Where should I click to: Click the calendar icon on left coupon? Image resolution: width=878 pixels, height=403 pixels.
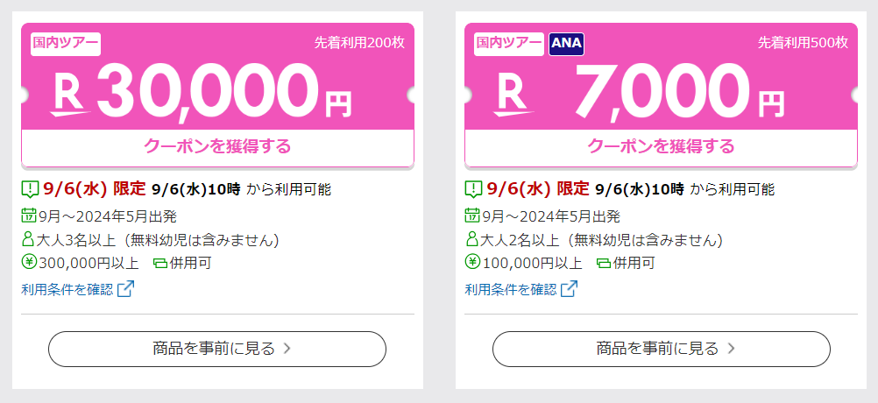coord(29,215)
